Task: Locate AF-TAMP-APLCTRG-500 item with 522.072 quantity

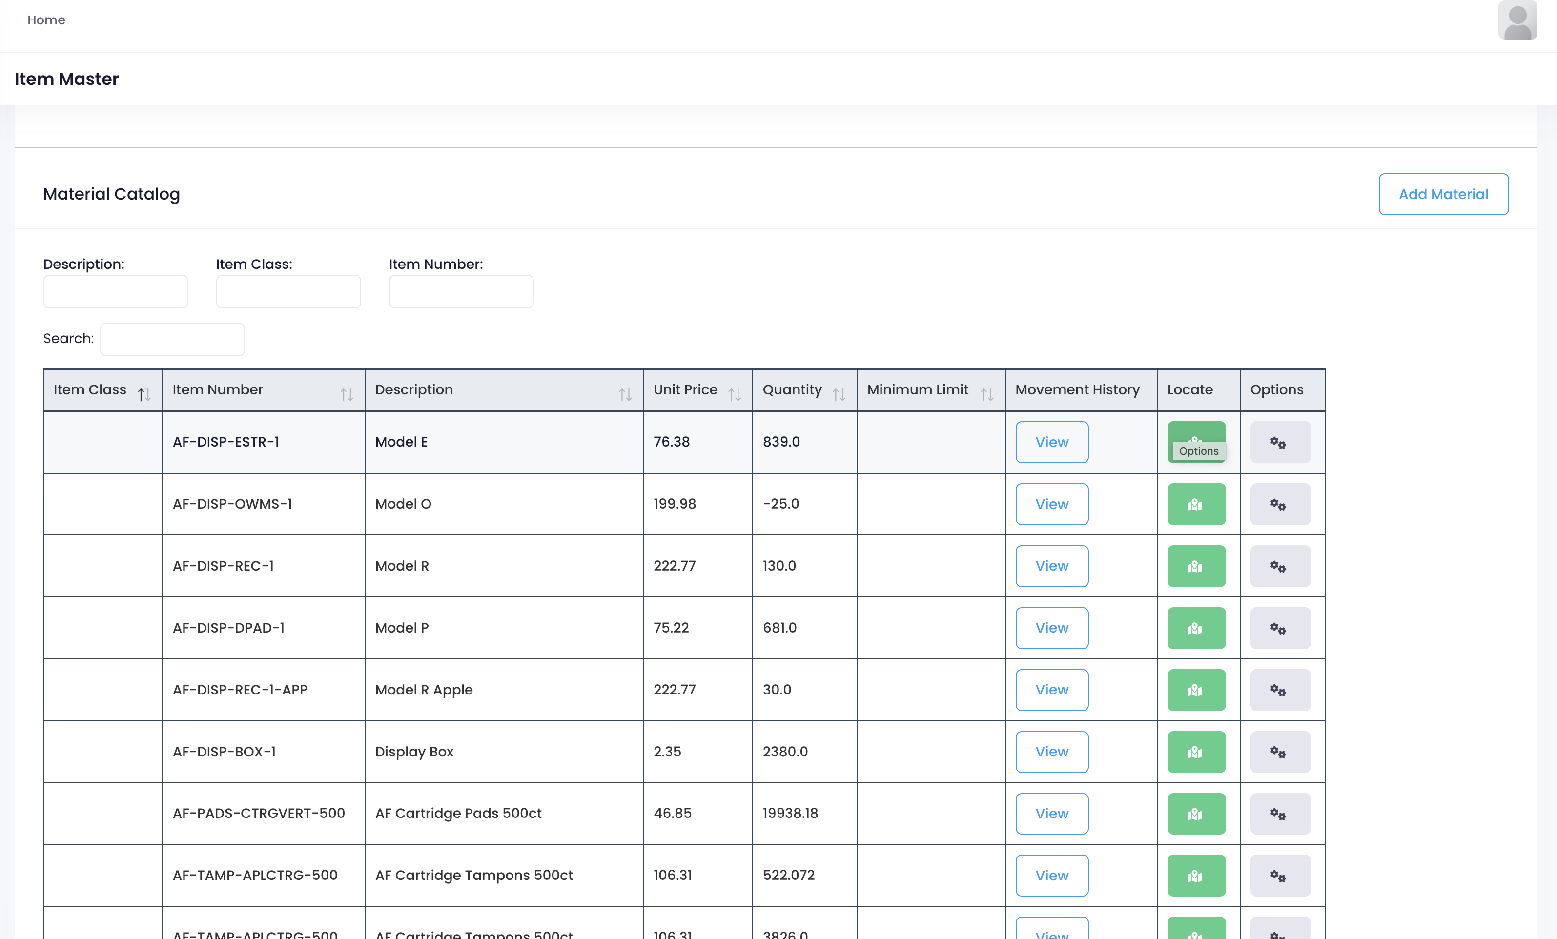Action: [x=1195, y=875]
